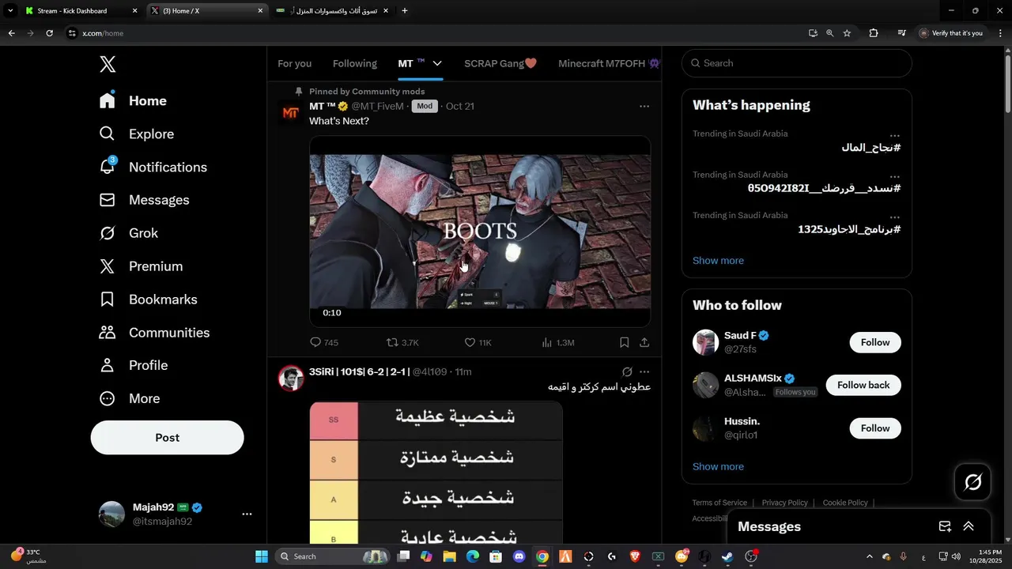Open Messages in left sidebar
This screenshot has width=1012, height=569.
click(x=144, y=201)
